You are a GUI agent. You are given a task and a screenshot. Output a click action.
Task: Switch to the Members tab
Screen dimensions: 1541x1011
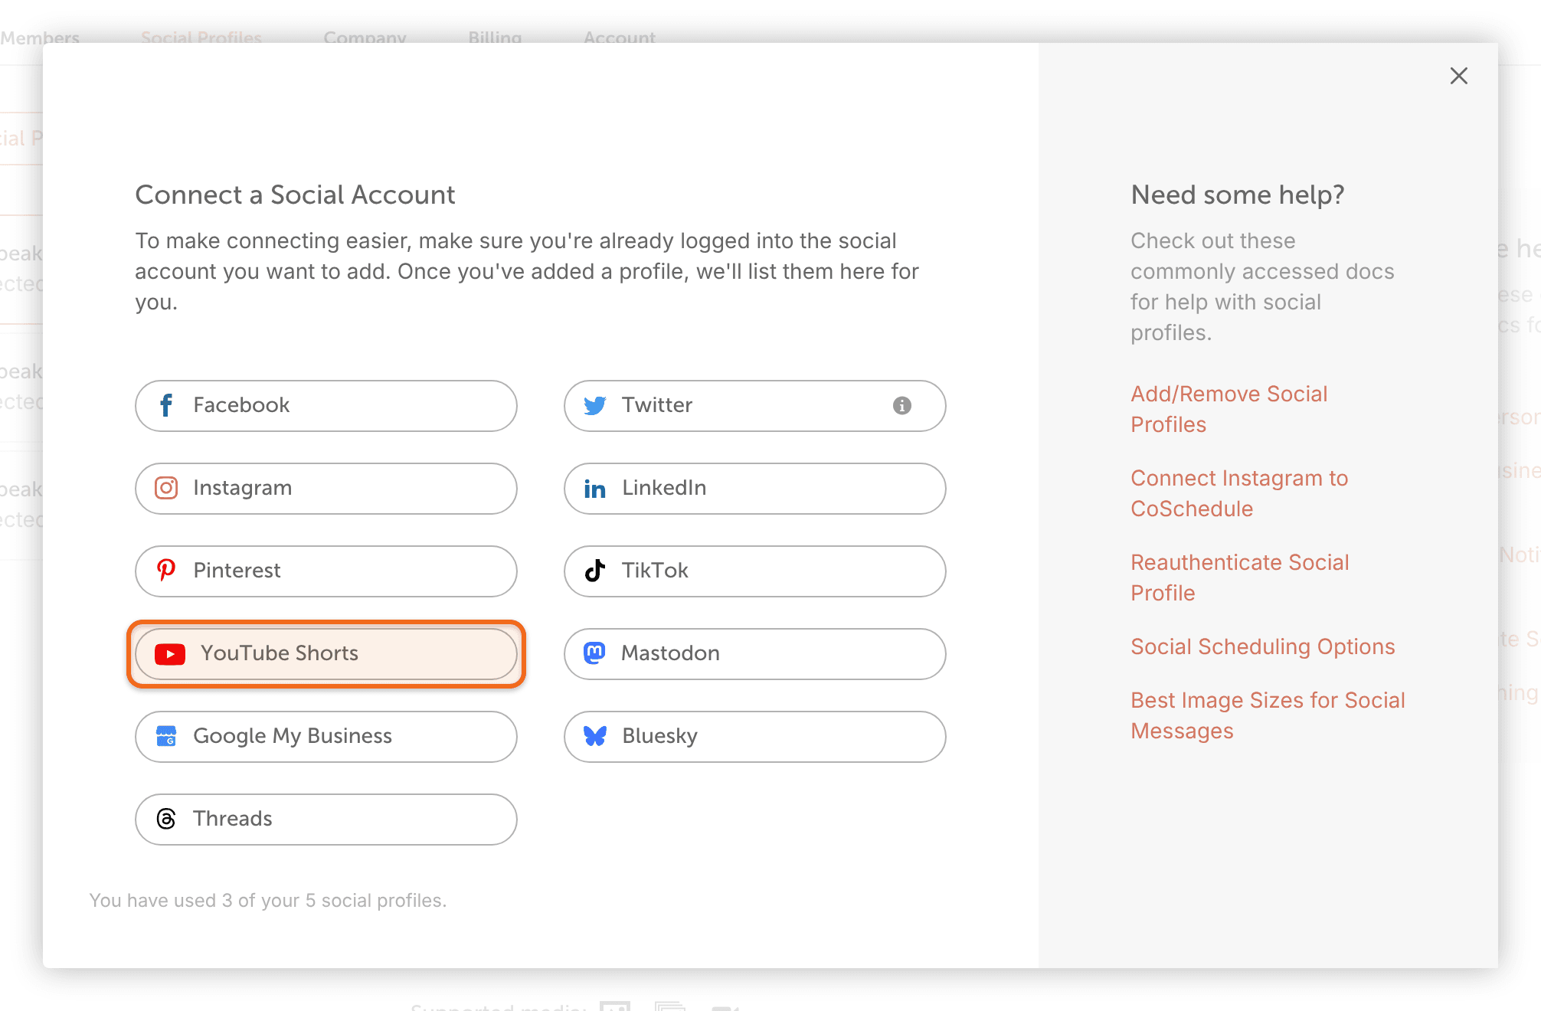(x=40, y=38)
